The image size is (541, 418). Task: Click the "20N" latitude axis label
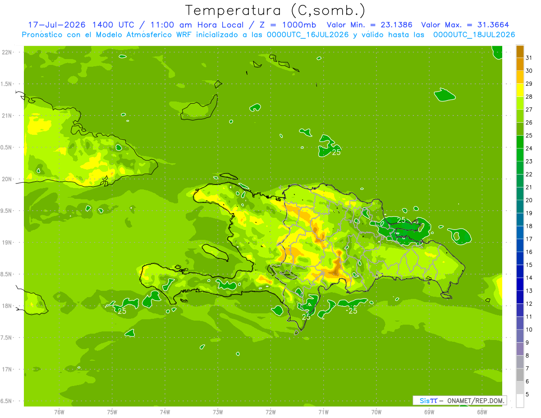[x=7, y=179]
